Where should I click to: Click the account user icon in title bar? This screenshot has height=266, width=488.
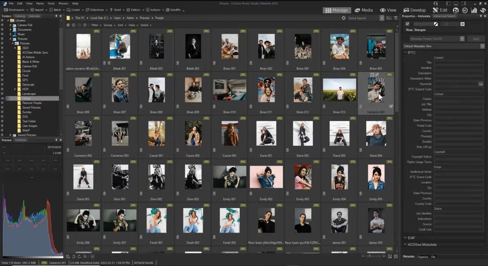(x=435, y=3)
